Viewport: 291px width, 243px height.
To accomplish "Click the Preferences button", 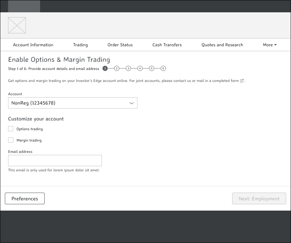I will (25, 198).
